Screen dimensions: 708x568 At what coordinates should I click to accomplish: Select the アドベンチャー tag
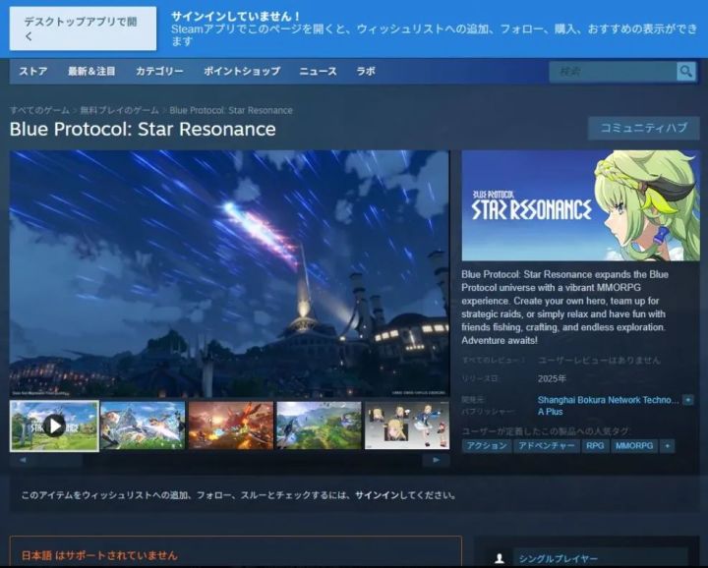pos(547,446)
